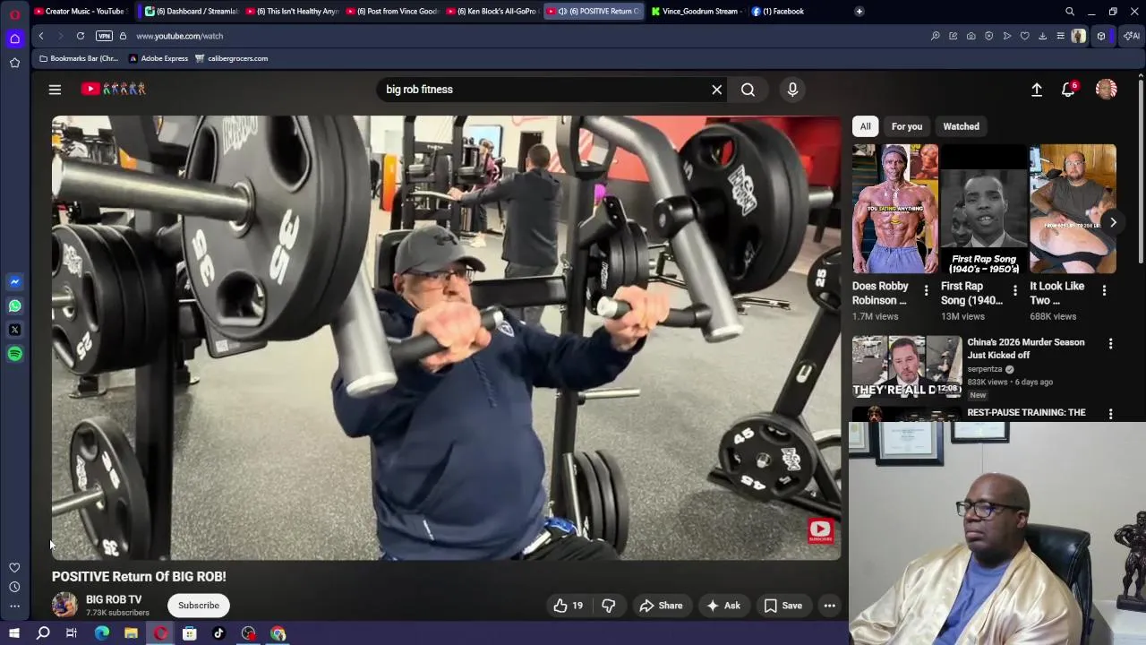Share the BIG ROB video
Image resolution: width=1146 pixels, height=645 pixels.
(x=661, y=606)
